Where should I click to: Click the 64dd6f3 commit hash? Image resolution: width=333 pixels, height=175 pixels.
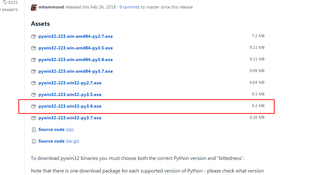pos(10,10)
